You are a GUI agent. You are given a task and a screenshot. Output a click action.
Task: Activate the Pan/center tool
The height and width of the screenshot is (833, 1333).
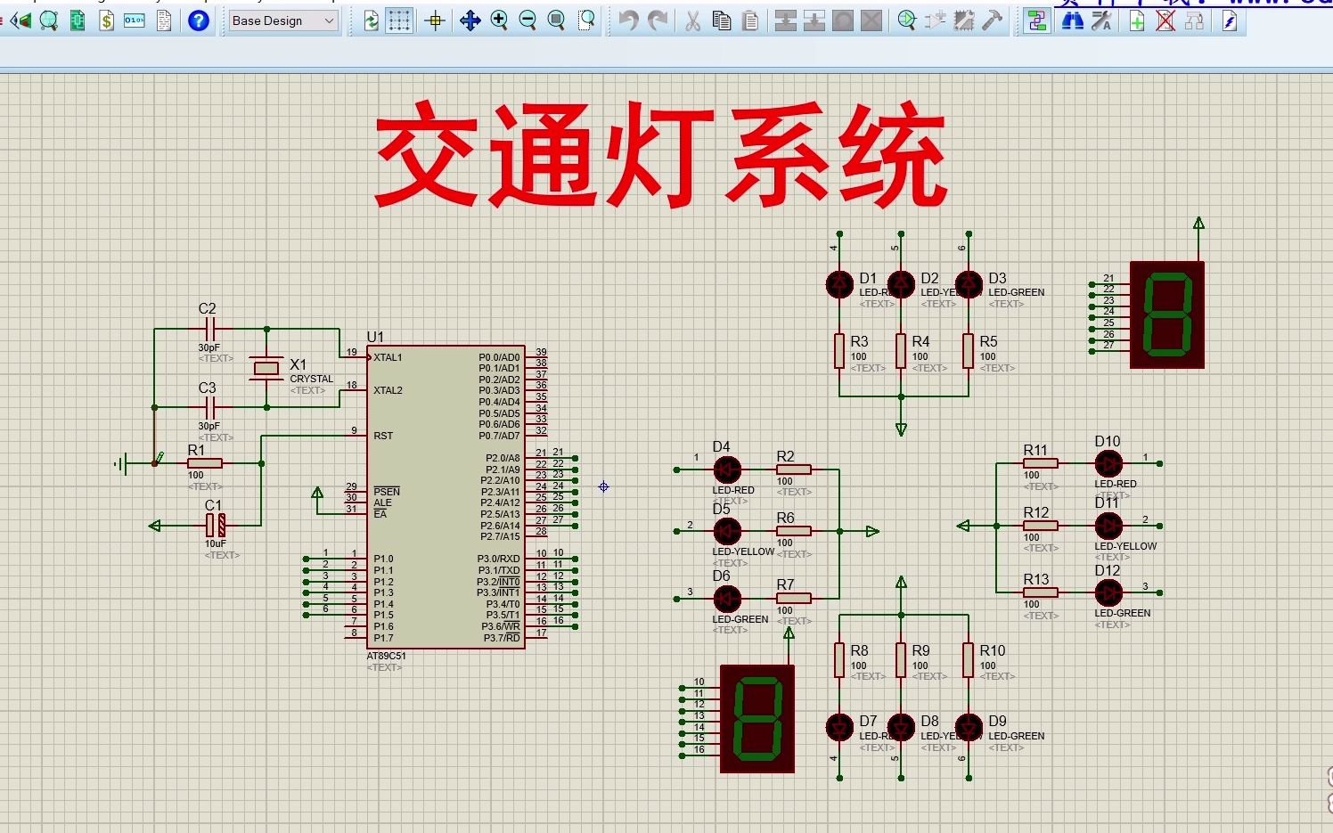[470, 20]
